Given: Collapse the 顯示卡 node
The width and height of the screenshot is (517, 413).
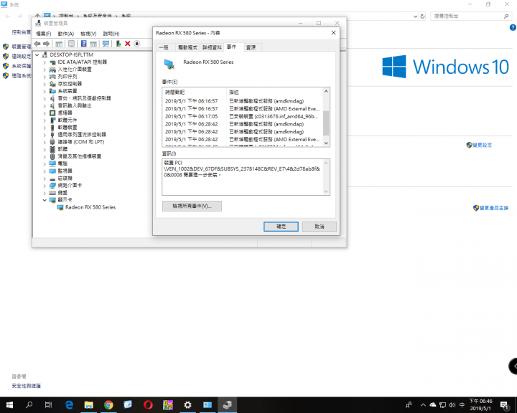Looking at the screenshot, I should click(45, 200).
